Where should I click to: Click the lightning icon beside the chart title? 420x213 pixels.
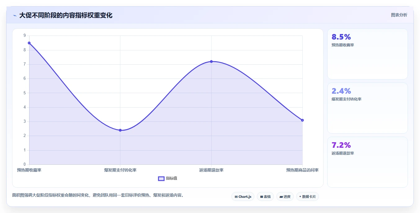pyautogui.click(x=15, y=15)
